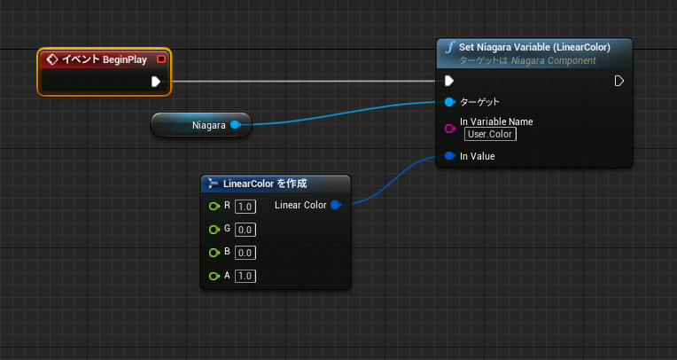Click the In Variable Name pin
Screen dimensions: 677x360
449,129
